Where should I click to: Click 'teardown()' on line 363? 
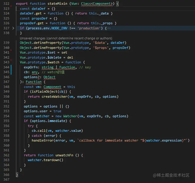pyautogui.click(x=53, y=160)
